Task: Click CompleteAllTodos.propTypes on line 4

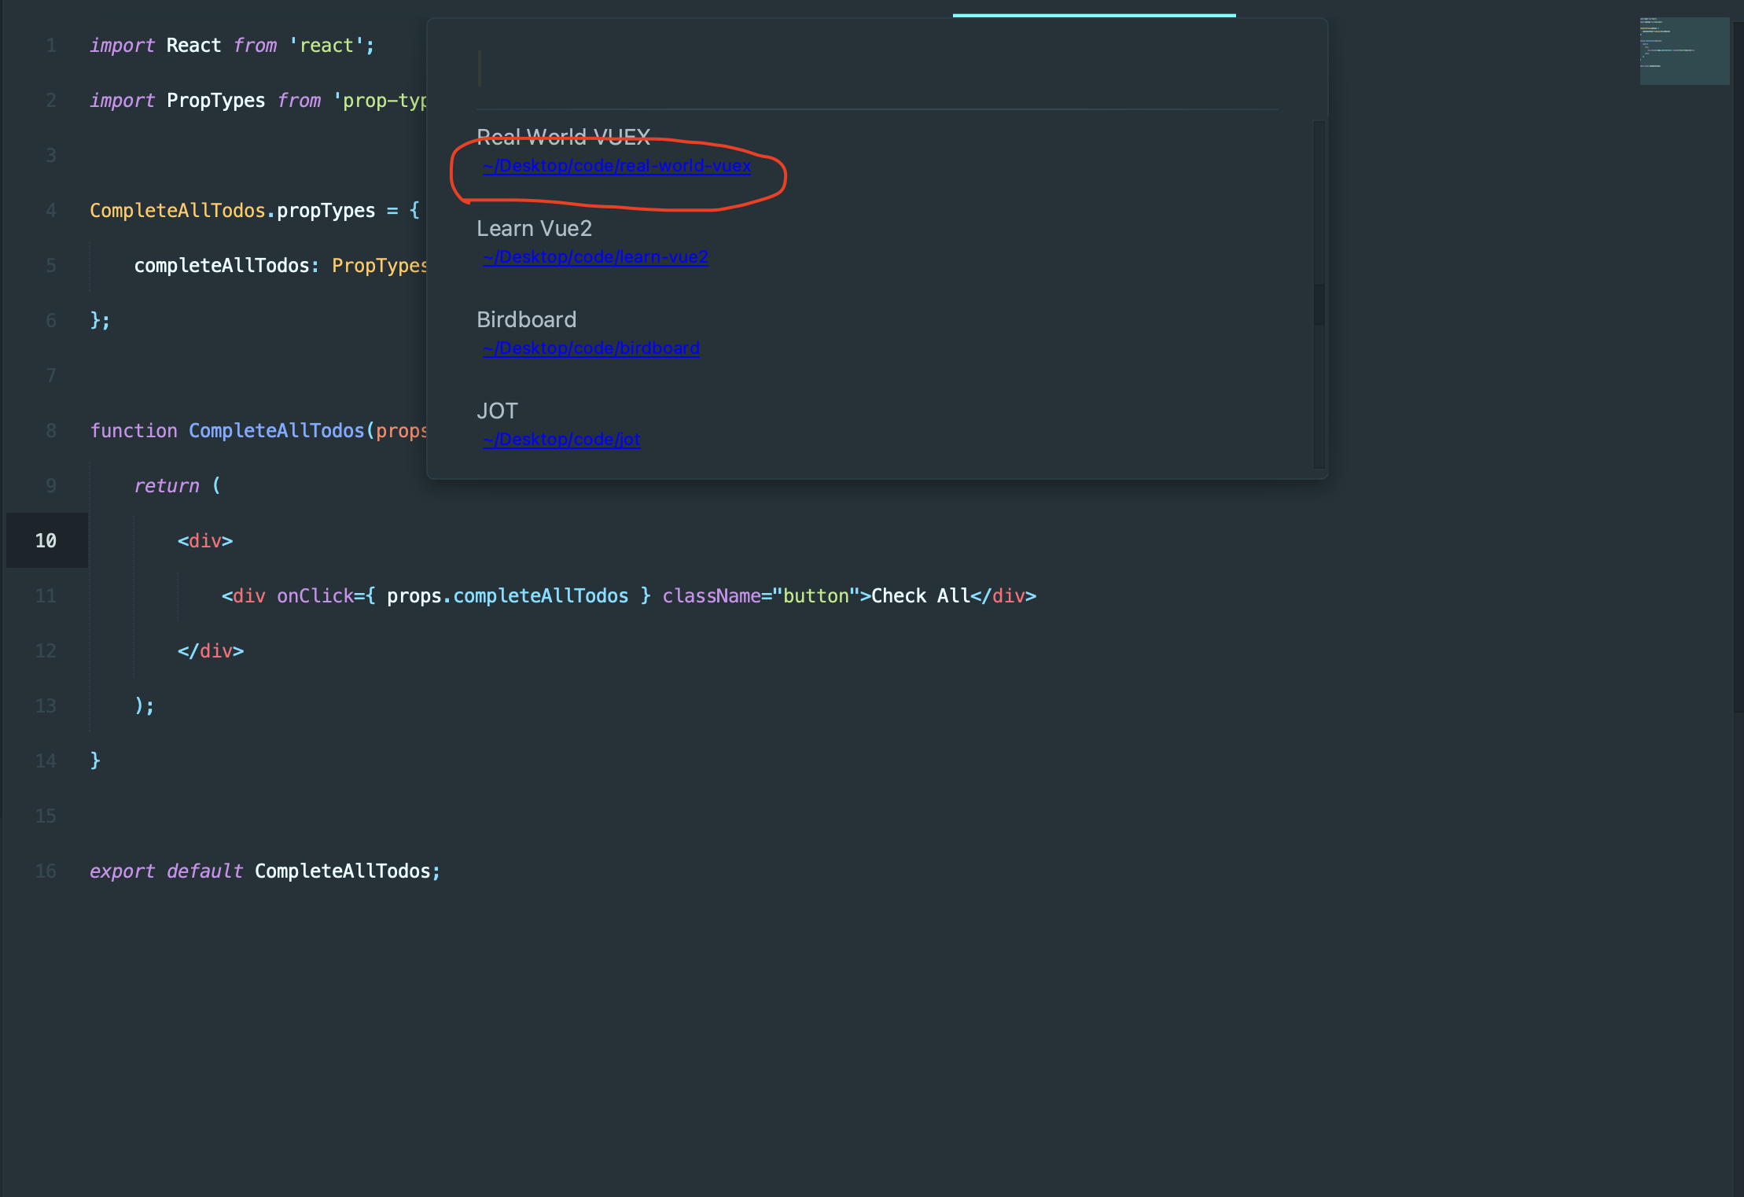Action: point(232,211)
